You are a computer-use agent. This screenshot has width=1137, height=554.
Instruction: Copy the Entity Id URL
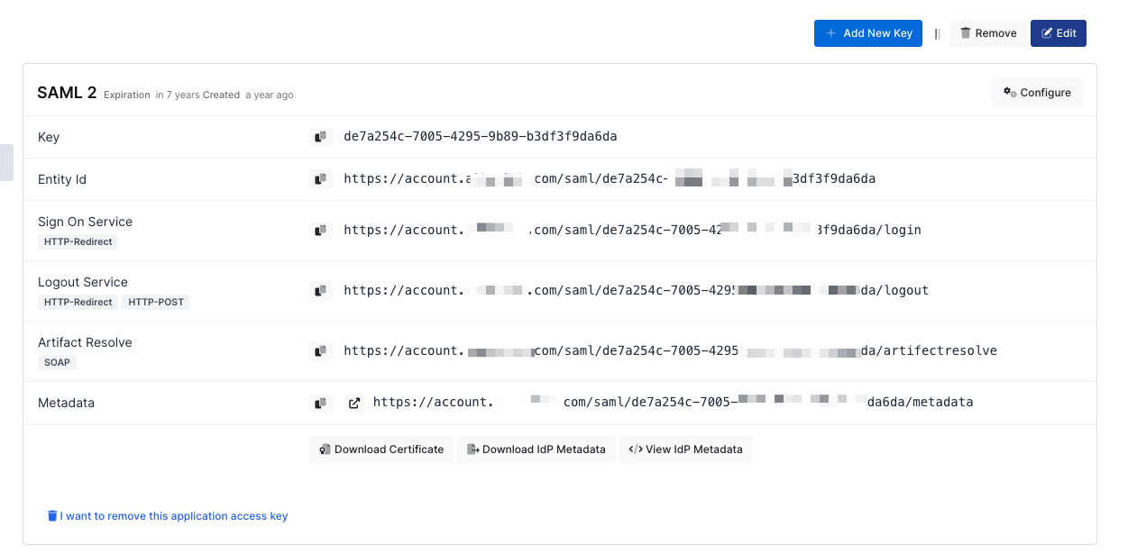click(319, 179)
